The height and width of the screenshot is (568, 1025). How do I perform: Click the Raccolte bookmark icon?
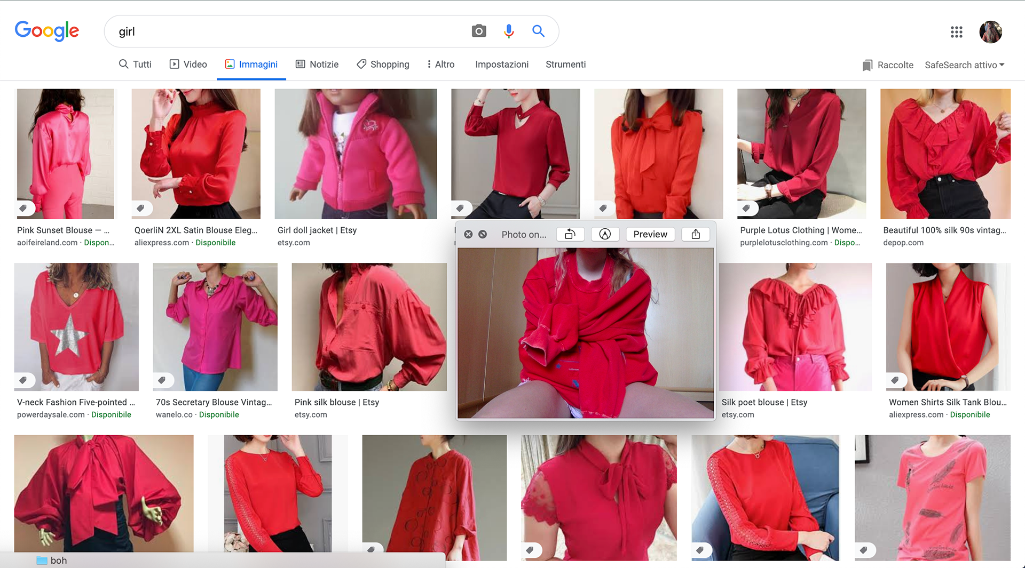coord(867,65)
